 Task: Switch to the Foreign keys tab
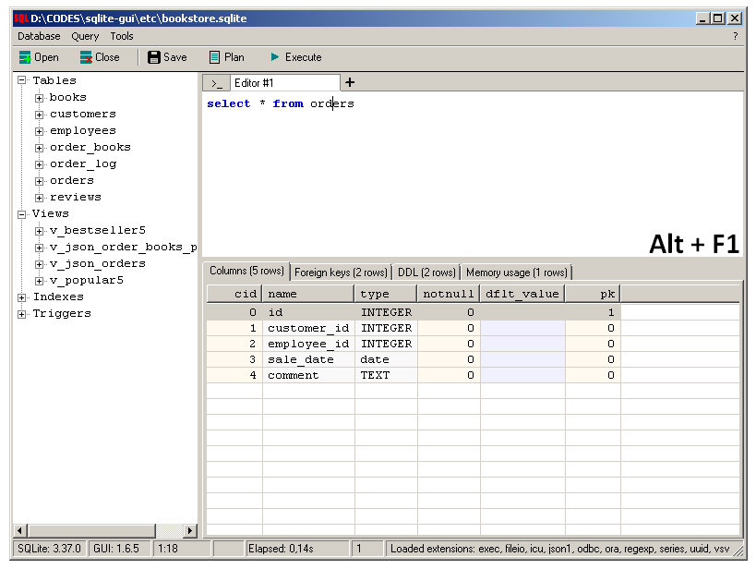point(343,272)
